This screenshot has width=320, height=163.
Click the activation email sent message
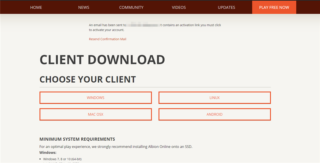click(x=155, y=27)
